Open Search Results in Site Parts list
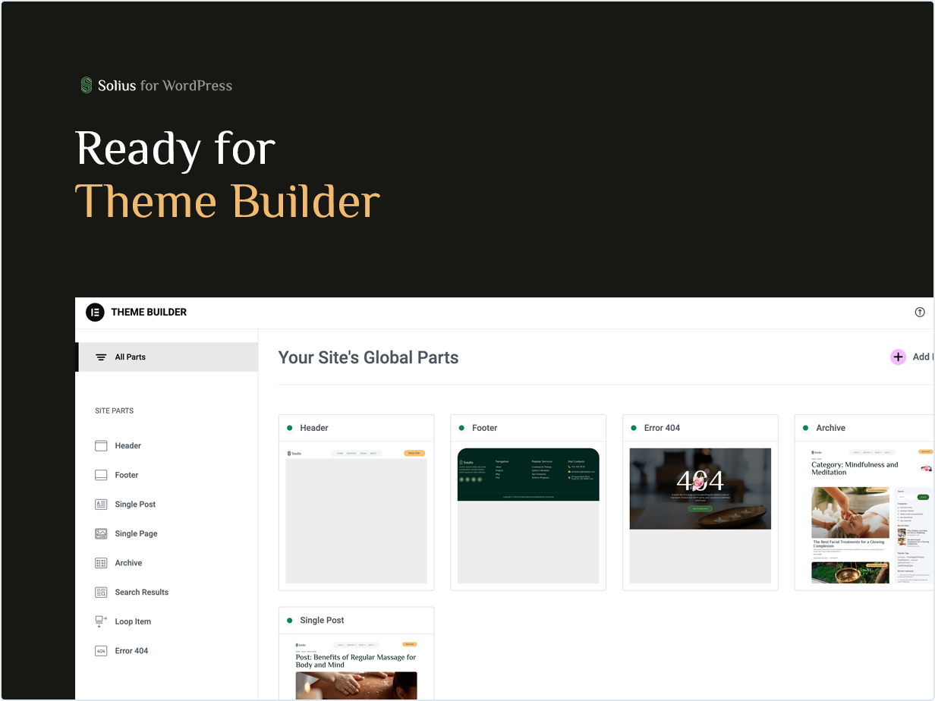 [x=142, y=593]
